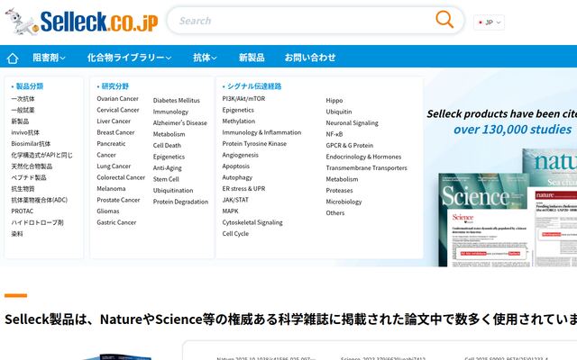This screenshot has height=360, width=577.
Task: Open Transmembrane Transporters pathway
Action: pos(367,168)
